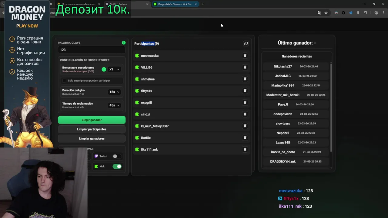Open Bonus para suscriptores info icon

click(104, 69)
